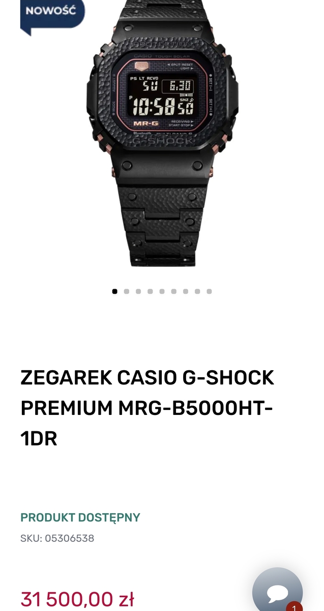Select the first active gallery dot
324x611 pixels.
pyautogui.click(x=115, y=291)
